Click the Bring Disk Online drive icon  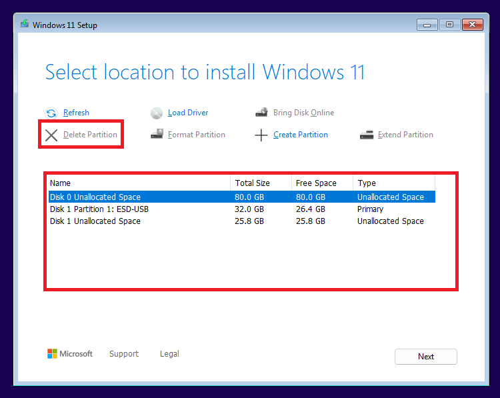[261, 112]
